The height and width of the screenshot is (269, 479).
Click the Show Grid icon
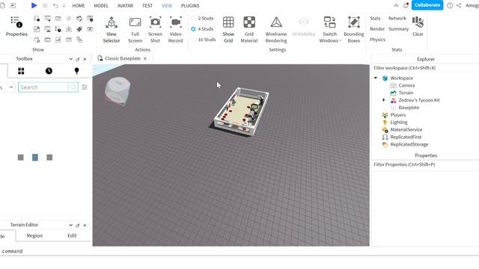(228, 22)
